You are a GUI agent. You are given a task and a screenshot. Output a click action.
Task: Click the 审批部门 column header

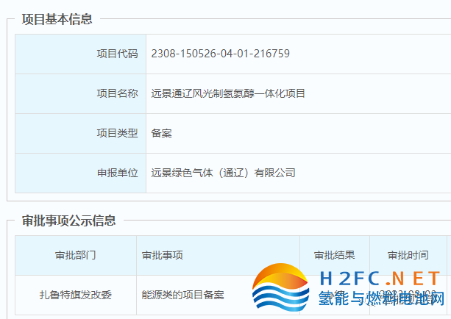click(75, 255)
